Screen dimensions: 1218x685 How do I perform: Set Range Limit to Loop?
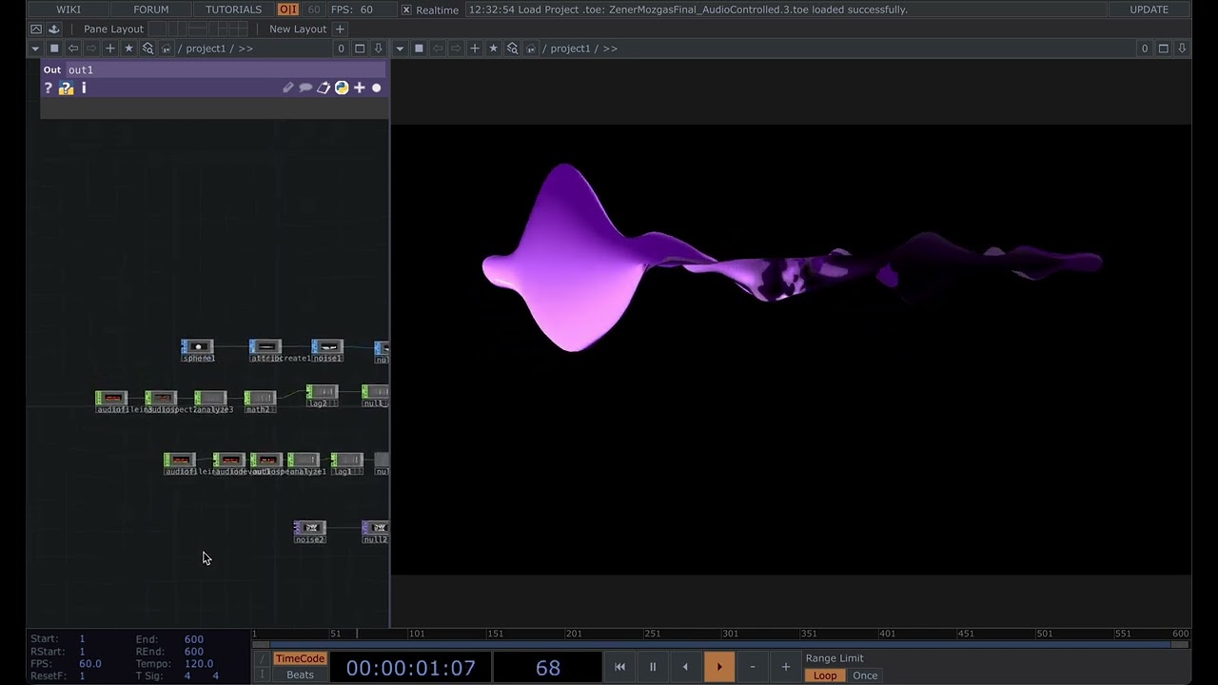point(825,675)
